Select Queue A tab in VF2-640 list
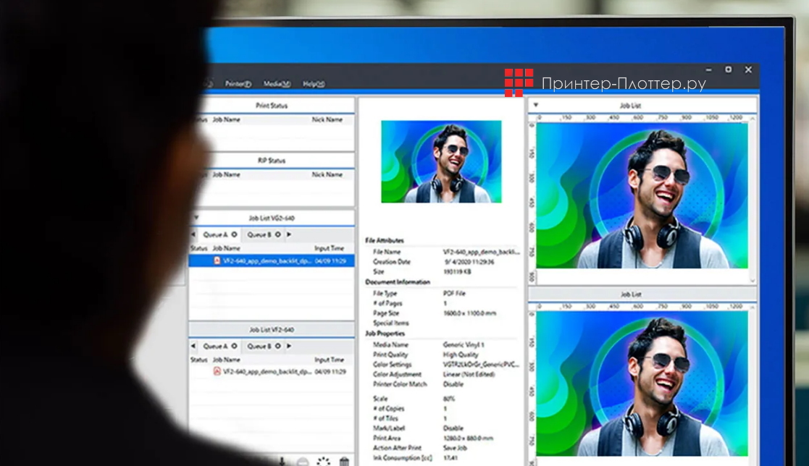This screenshot has height=466, width=809. (215, 346)
